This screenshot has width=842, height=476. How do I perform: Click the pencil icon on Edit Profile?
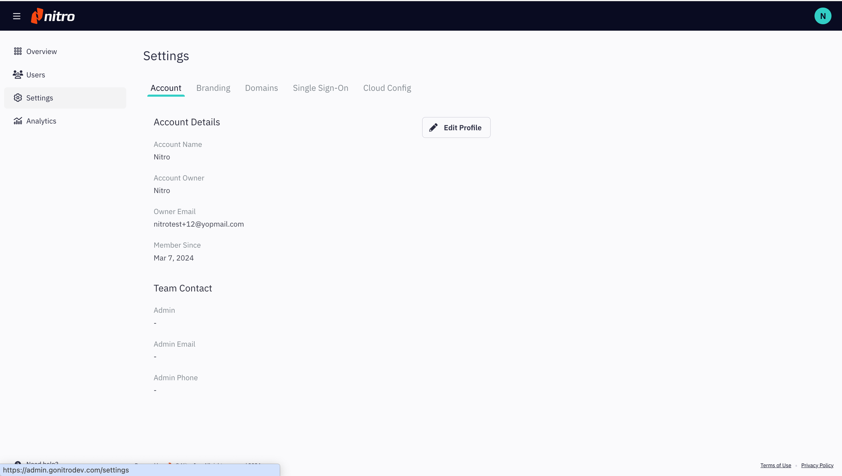click(433, 127)
